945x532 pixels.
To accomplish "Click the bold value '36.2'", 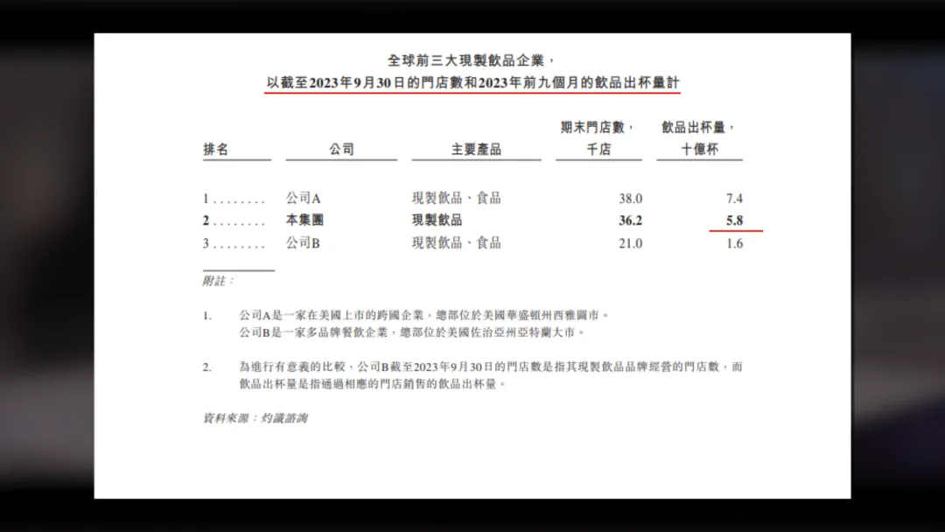I will coord(630,220).
